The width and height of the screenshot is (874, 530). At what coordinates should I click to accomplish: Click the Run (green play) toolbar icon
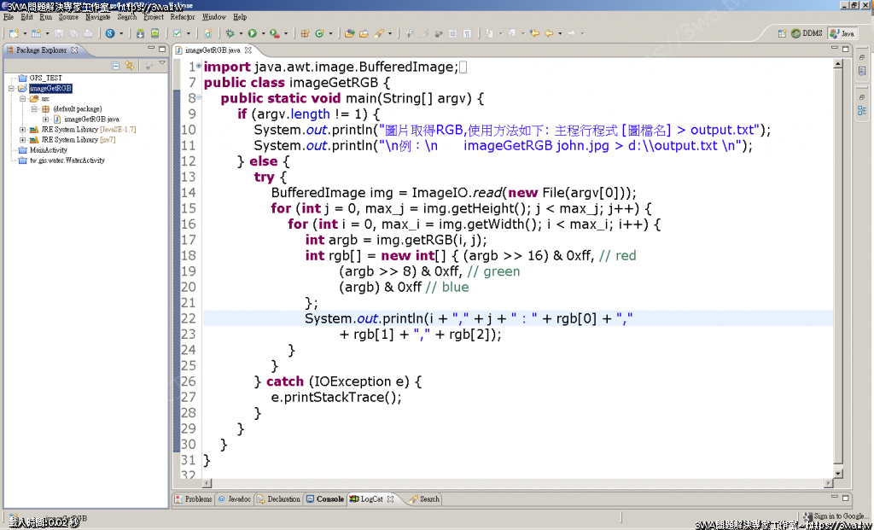(x=252, y=33)
